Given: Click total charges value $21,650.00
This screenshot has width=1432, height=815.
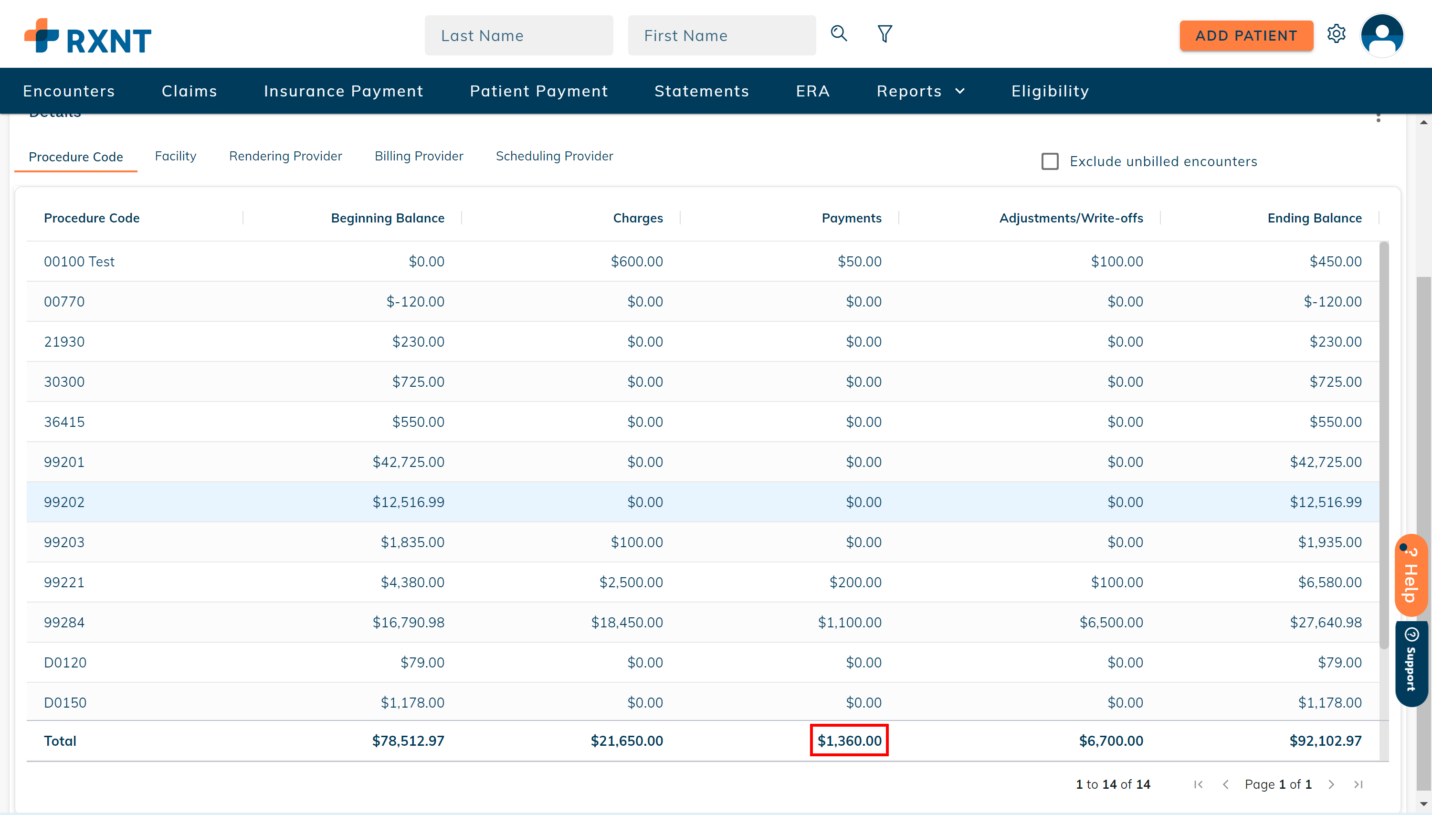Looking at the screenshot, I should point(626,741).
